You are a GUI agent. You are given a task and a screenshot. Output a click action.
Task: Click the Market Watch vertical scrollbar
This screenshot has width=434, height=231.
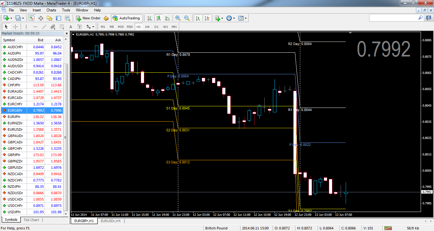click(66, 137)
